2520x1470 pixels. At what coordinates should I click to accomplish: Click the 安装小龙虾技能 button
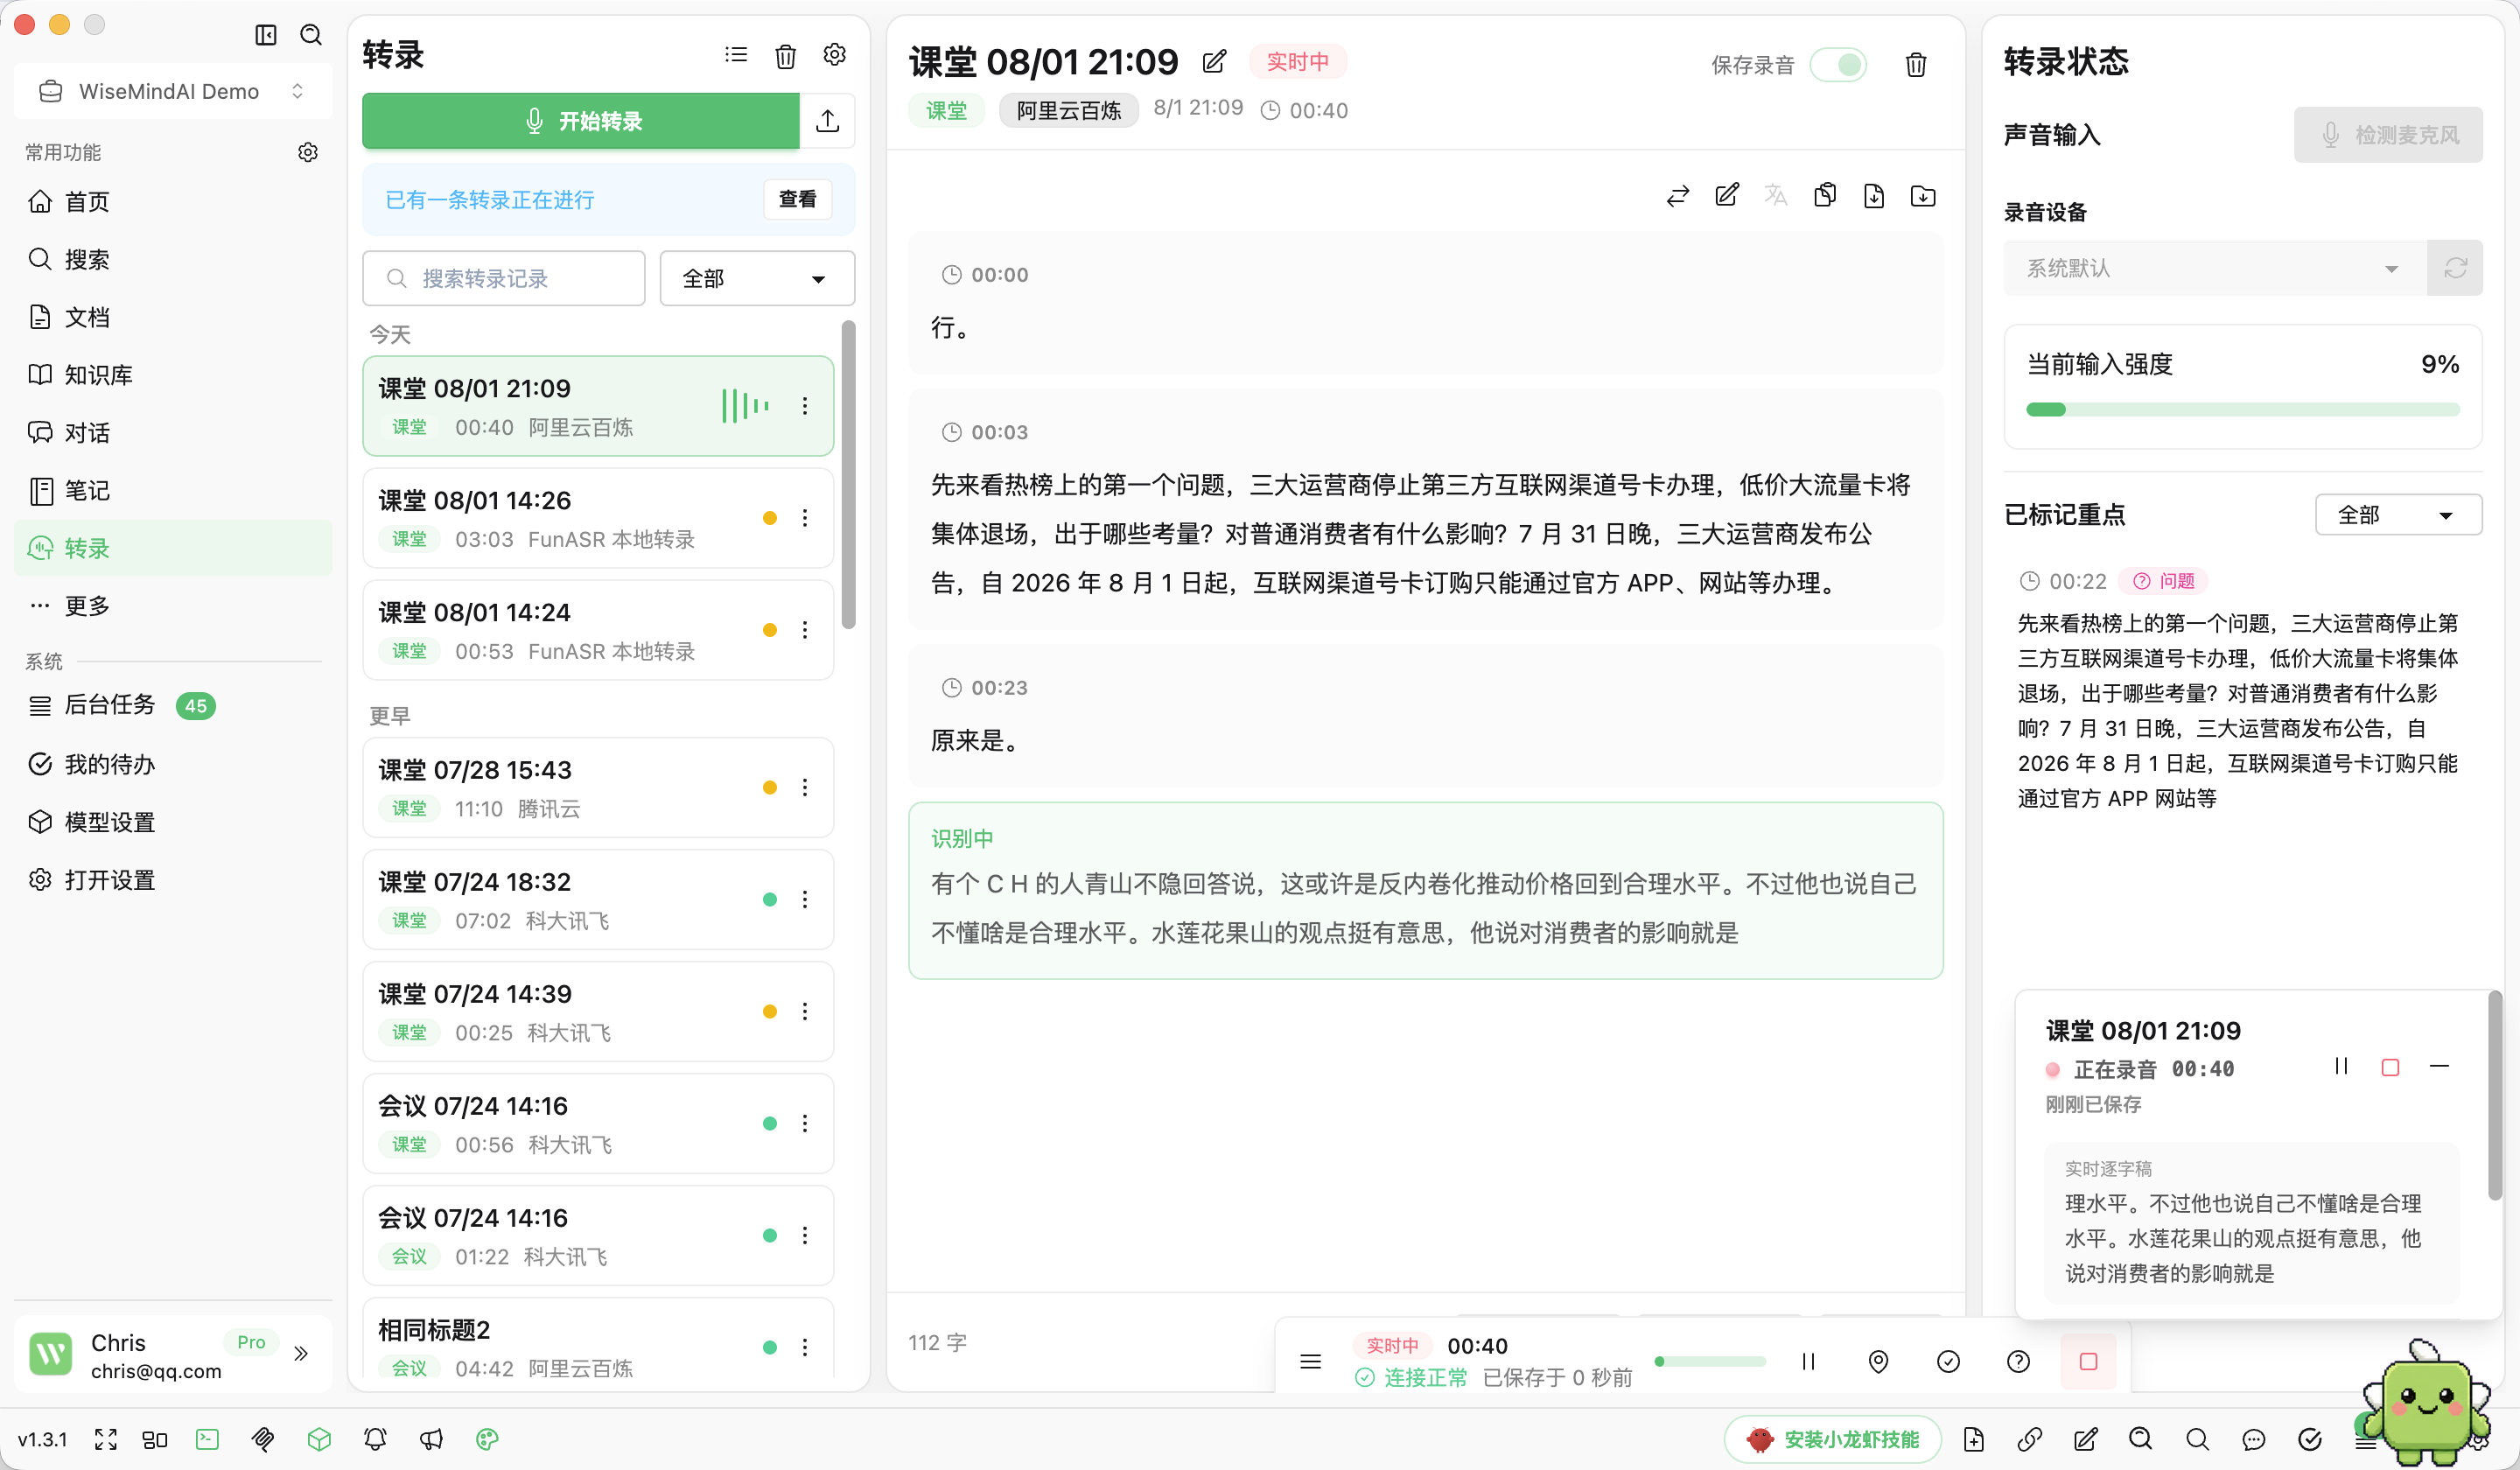click(x=1833, y=1439)
